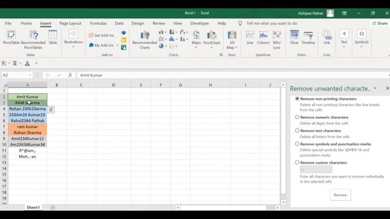Click the Share button
The image size is (390, 219).
tap(380, 23)
